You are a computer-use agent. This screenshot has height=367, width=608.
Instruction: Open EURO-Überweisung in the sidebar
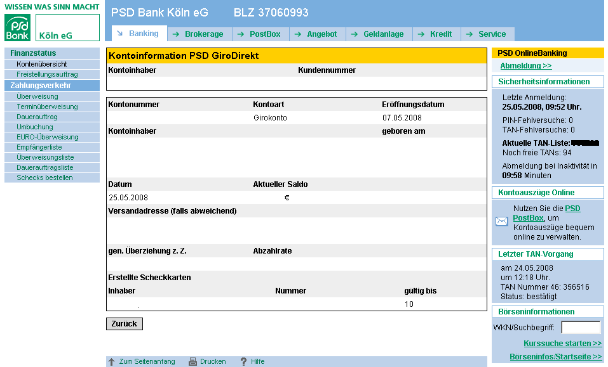(52, 137)
